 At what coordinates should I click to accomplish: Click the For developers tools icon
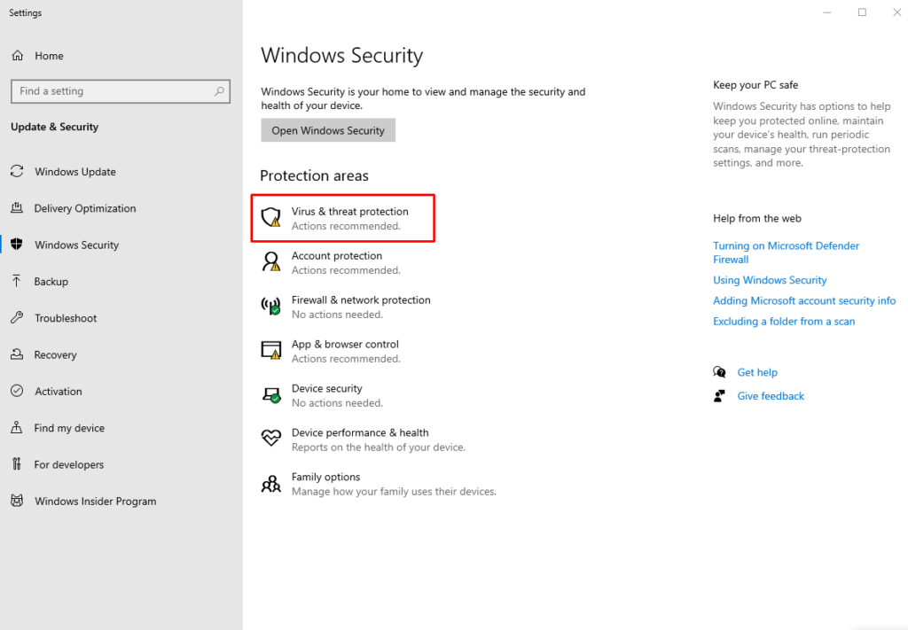click(17, 464)
